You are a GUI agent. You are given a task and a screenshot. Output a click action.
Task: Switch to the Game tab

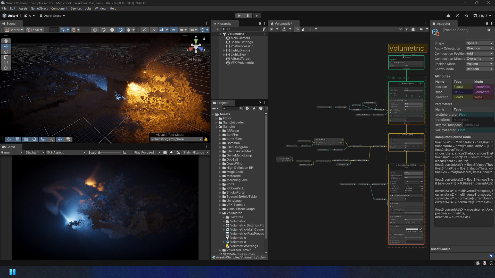tap(11, 147)
